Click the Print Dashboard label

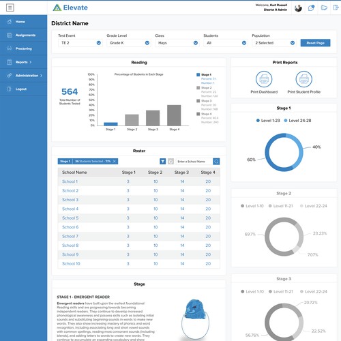click(264, 92)
